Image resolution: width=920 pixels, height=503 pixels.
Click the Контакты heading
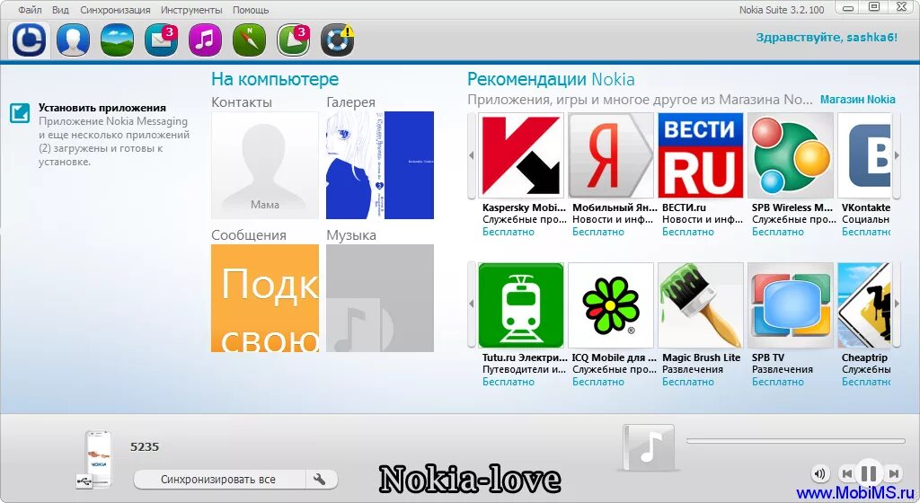click(x=242, y=102)
